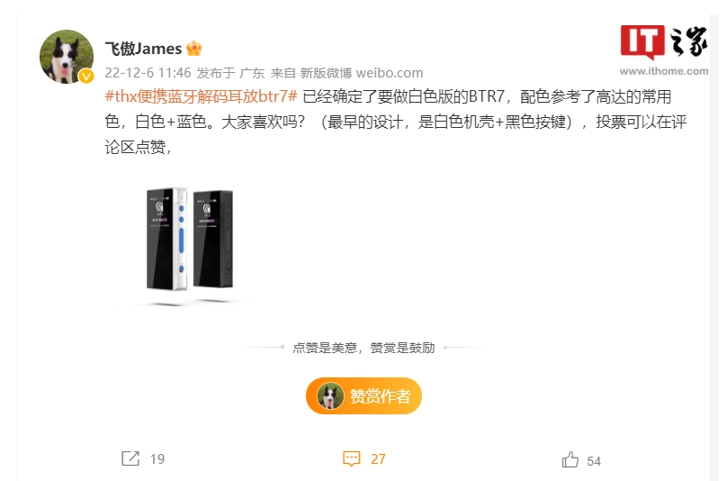Like the post with thumbs-up icon
727x481 pixels.
570,459
